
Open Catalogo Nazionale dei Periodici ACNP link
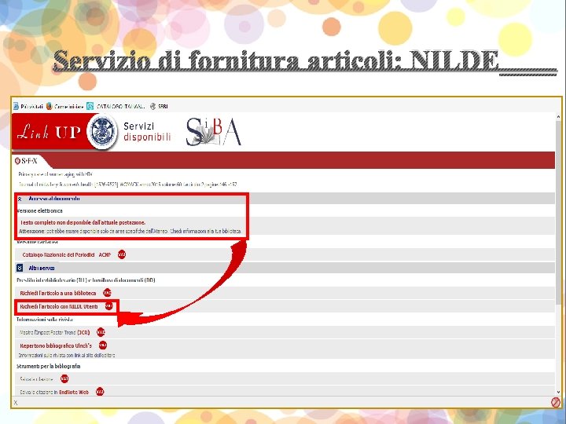[66, 254]
